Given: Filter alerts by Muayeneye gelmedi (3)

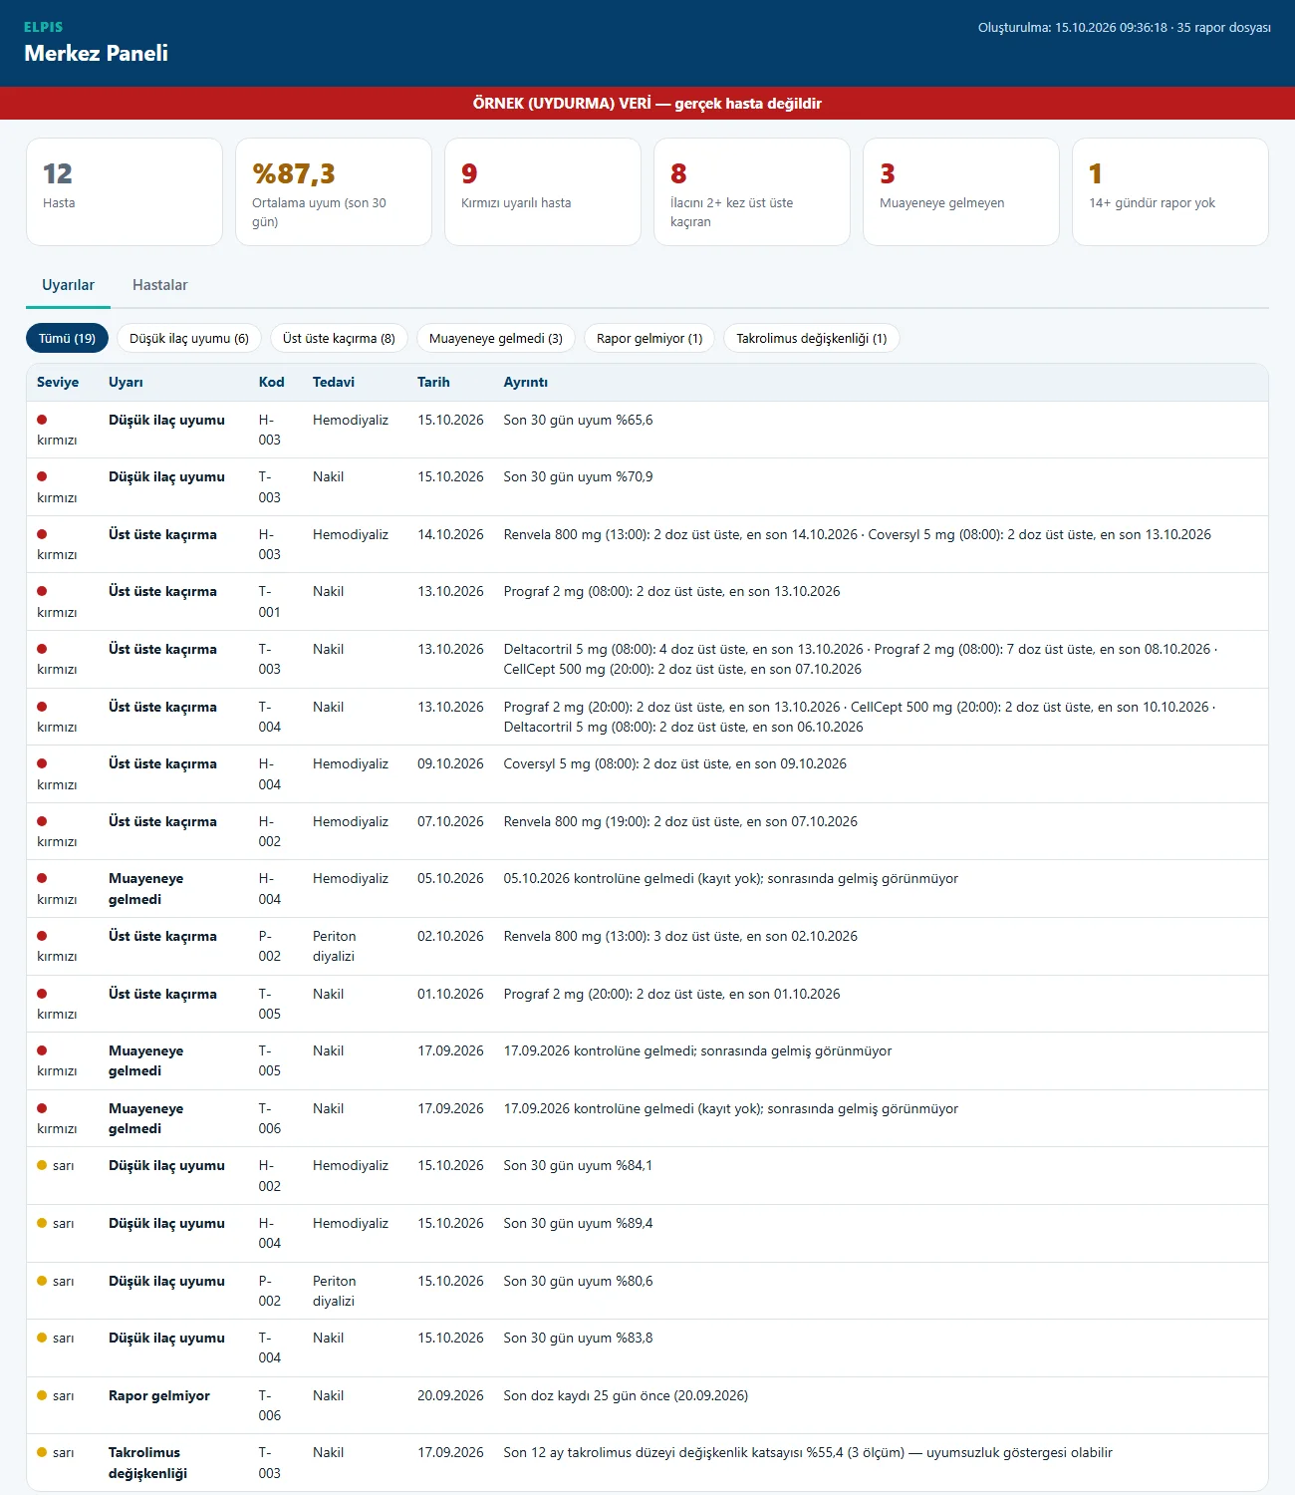Looking at the screenshot, I should (496, 339).
